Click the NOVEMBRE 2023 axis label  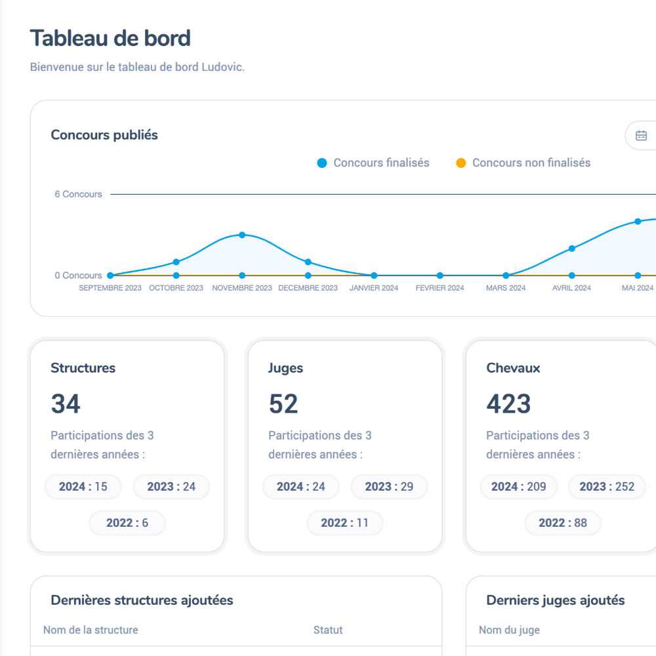pyautogui.click(x=242, y=288)
